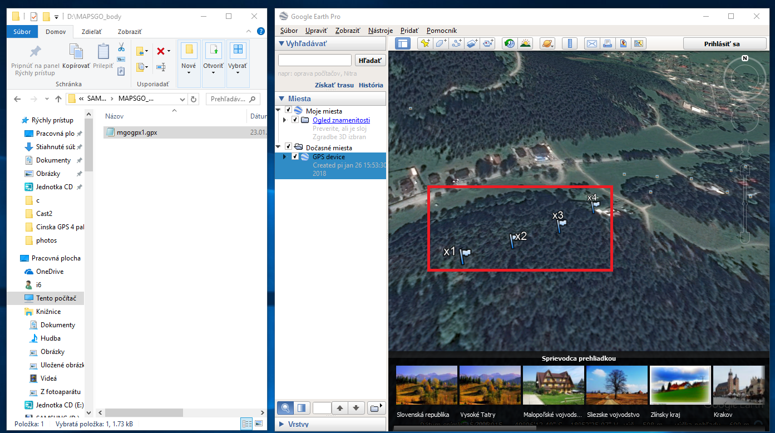Click the Rename icon in Explorer ribbon
Image resolution: width=775 pixels, height=433 pixels.
pos(161,67)
